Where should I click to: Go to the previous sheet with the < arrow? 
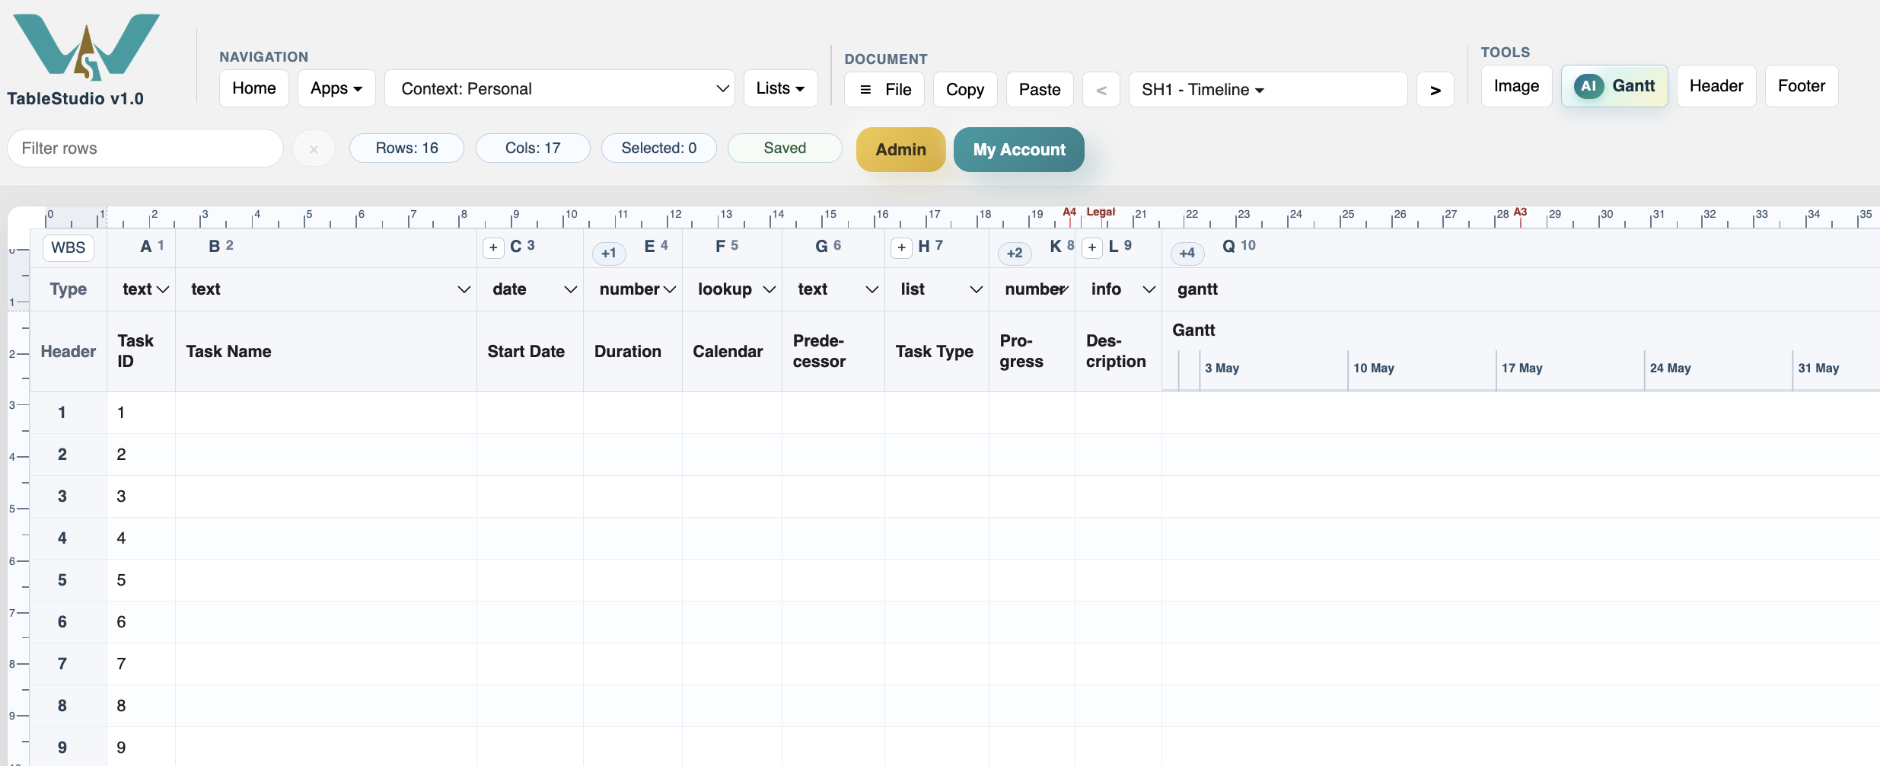point(1101,90)
